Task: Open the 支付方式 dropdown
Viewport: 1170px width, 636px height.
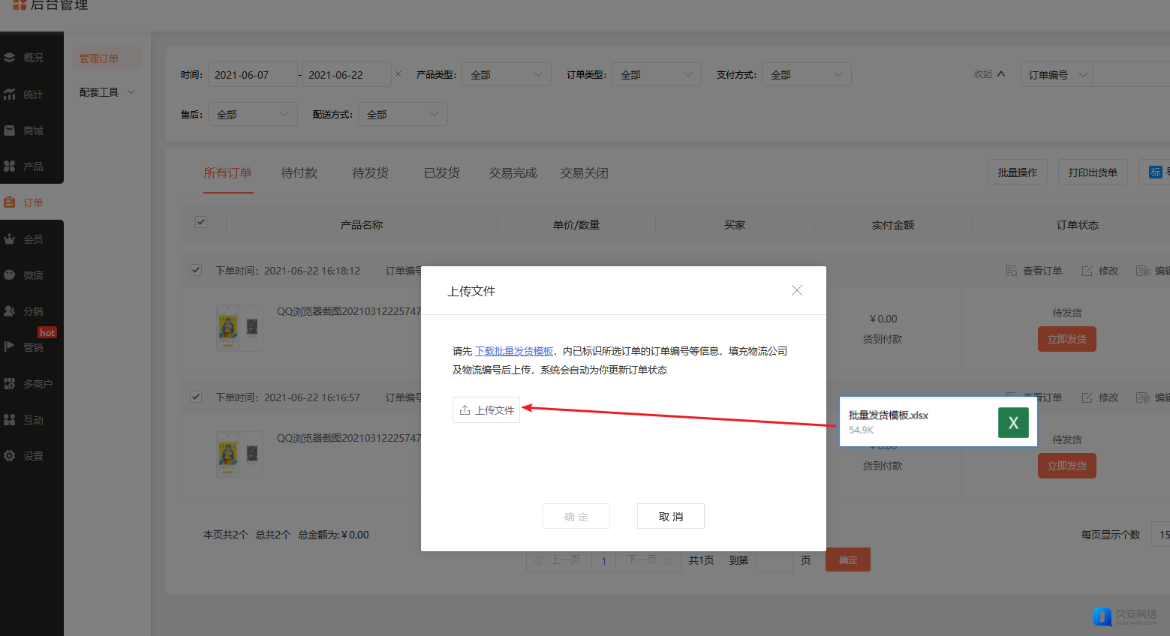Action: pyautogui.click(x=806, y=75)
